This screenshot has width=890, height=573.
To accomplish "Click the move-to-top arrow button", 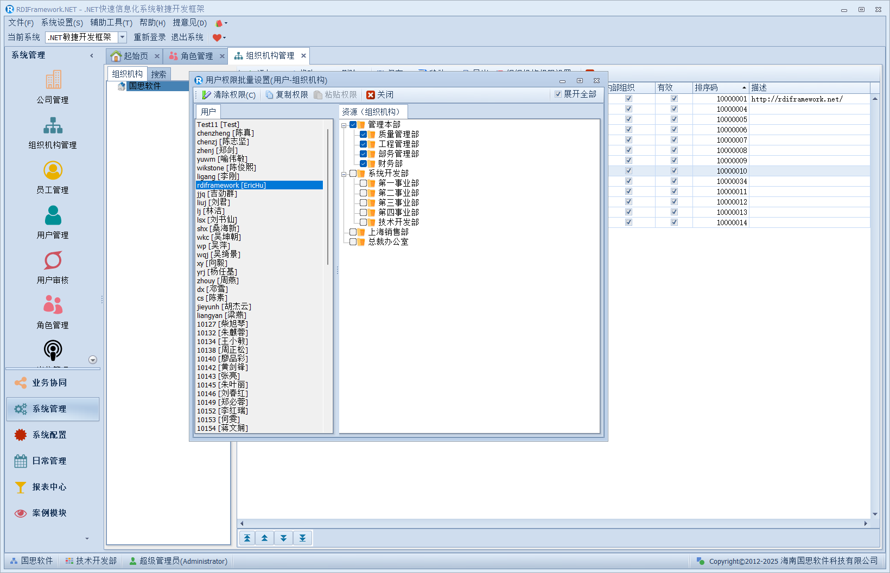I will (247, 538).
